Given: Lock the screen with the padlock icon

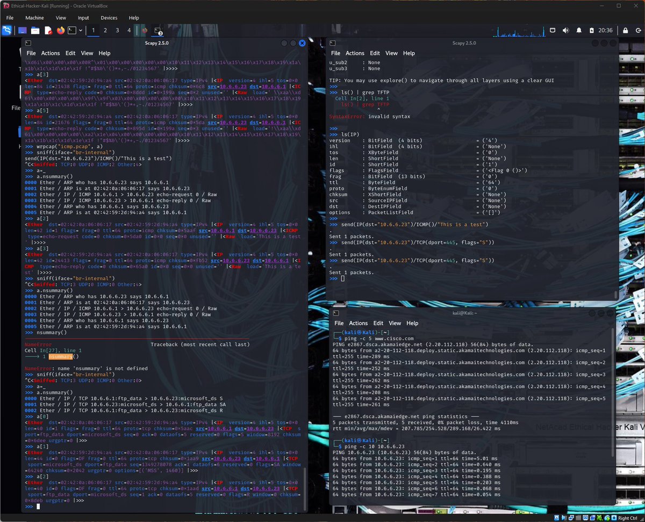Looking at the screenshot, I should [625, 31].
